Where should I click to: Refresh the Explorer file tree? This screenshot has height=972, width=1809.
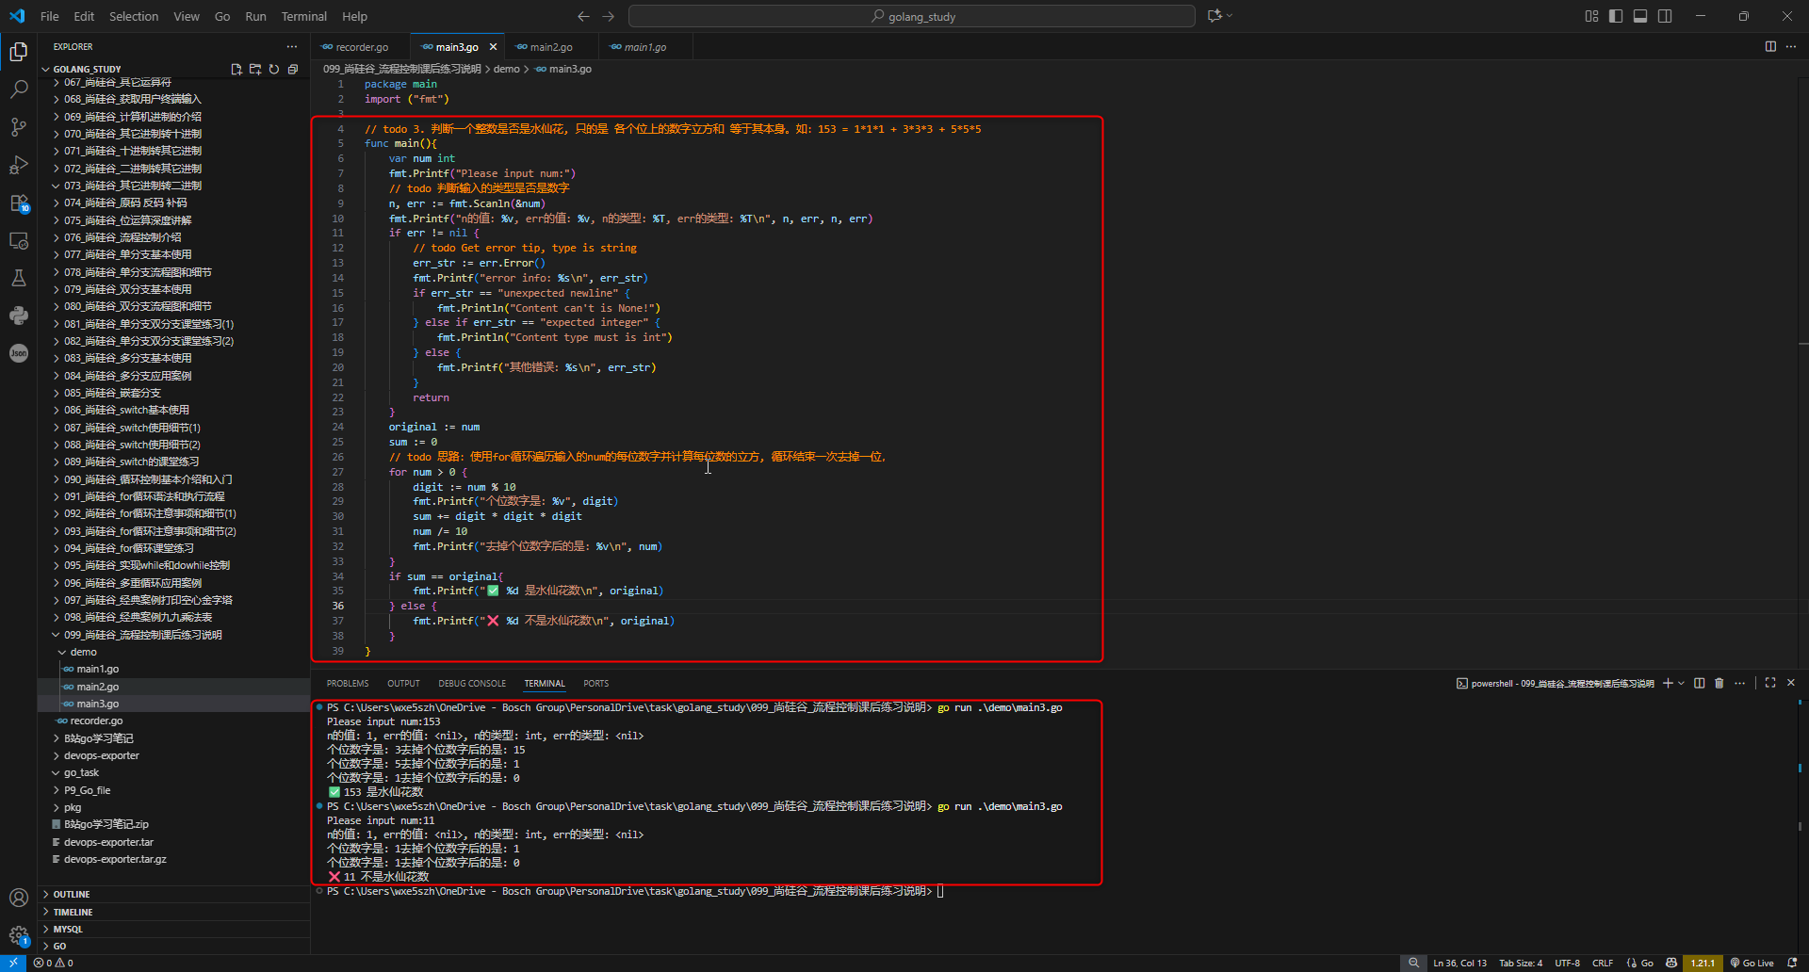click(274, 69)
